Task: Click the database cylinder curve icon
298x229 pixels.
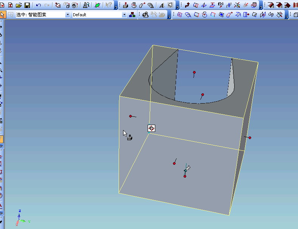Action: (254, 5)
